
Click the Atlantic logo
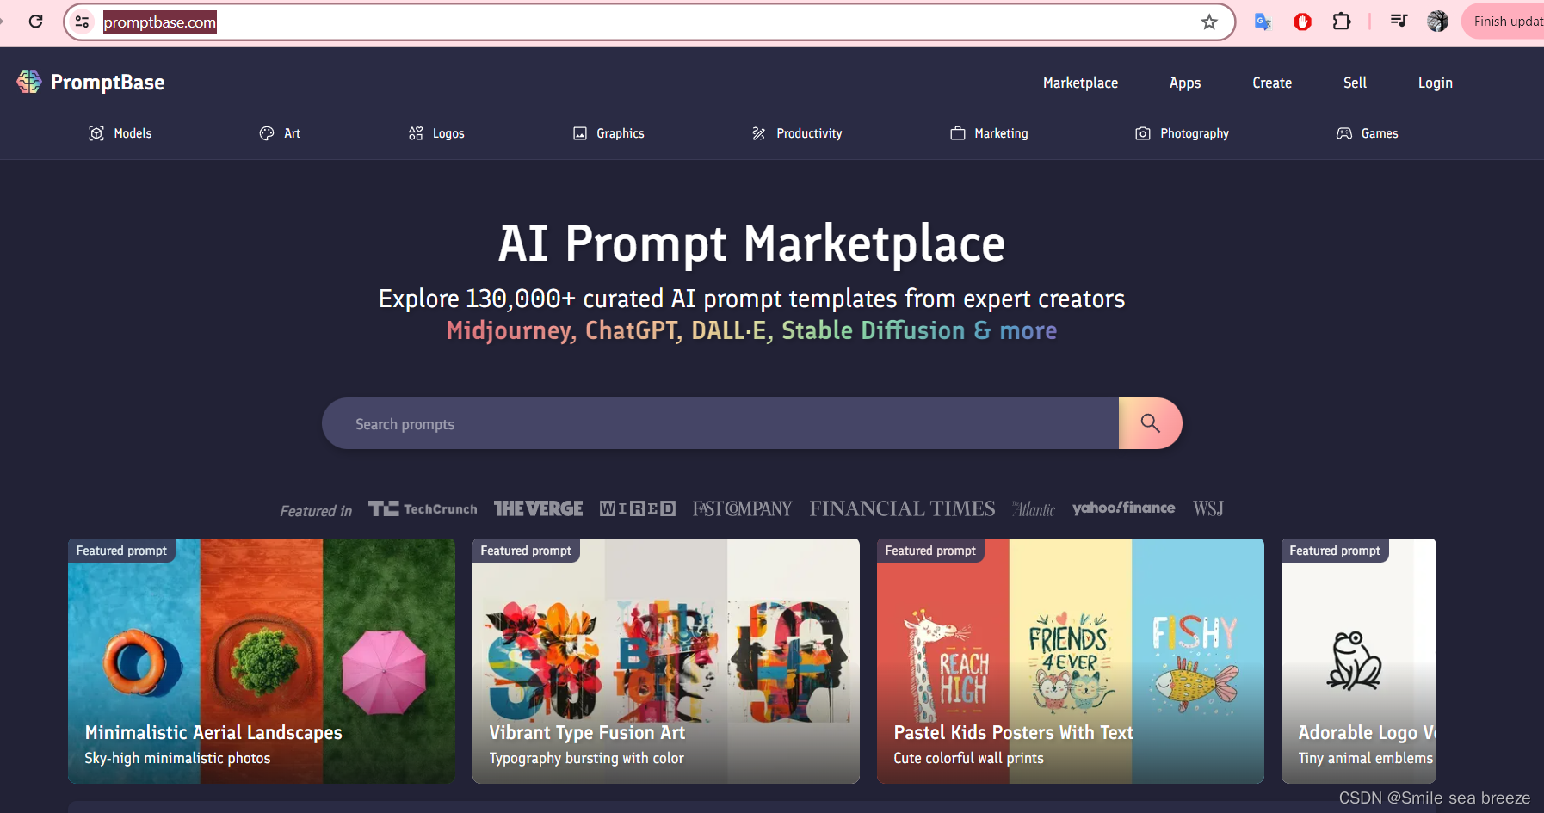pos(1034,509)
